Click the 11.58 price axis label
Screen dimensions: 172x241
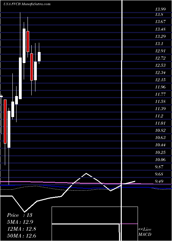pyautogui.click(x=160, y=102)
